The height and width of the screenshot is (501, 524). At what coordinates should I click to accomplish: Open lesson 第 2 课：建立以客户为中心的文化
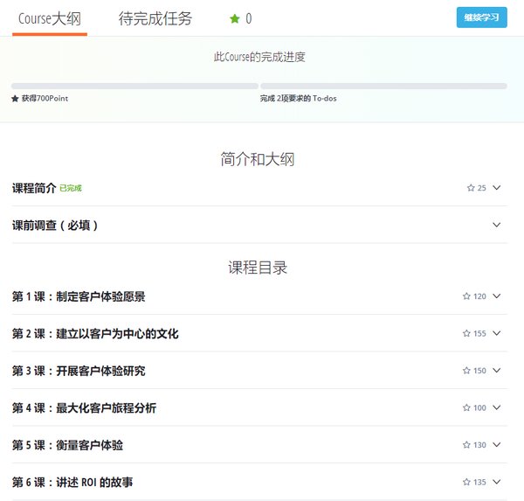95,334
